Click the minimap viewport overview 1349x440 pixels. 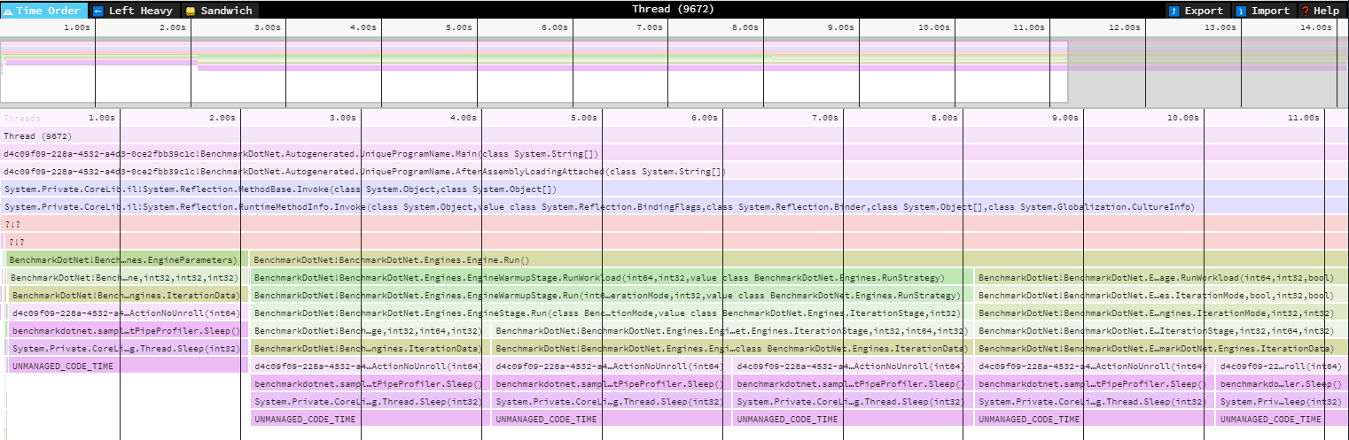[x=534, y=71]
